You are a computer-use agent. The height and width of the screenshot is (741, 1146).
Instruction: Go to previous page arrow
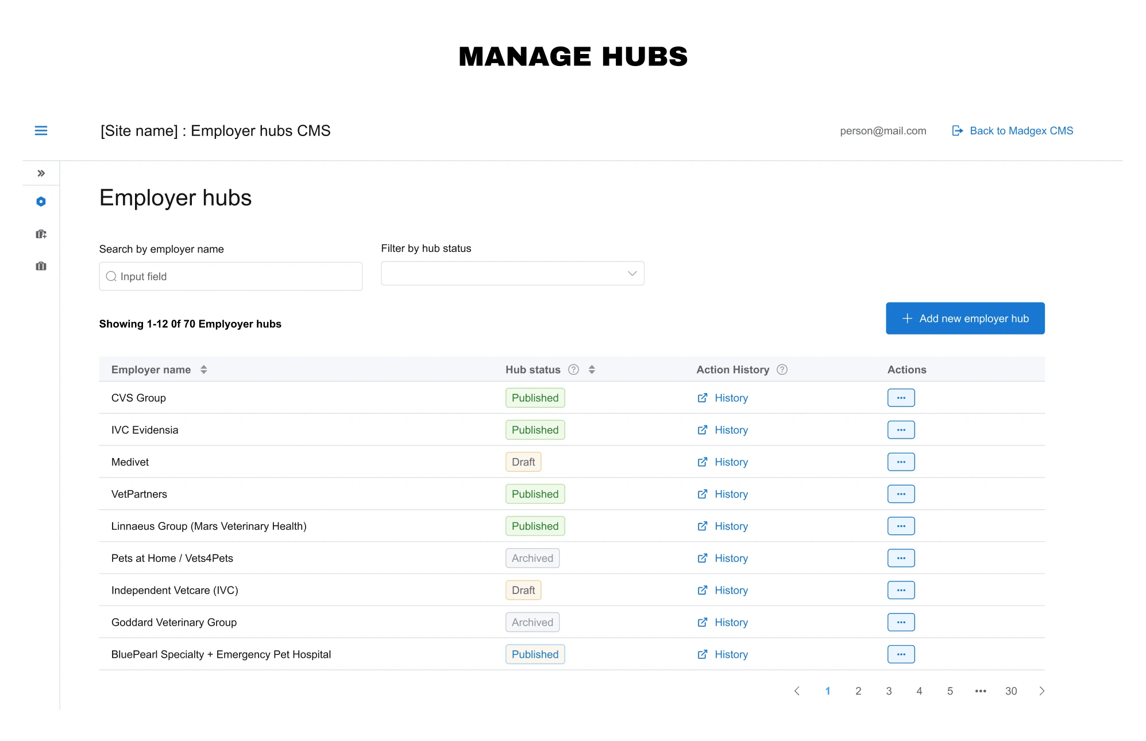pos(797,691)
